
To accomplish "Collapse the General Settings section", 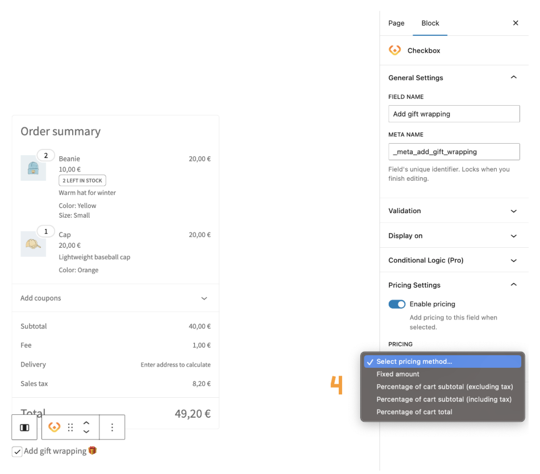I will click(x=513, y=78).
